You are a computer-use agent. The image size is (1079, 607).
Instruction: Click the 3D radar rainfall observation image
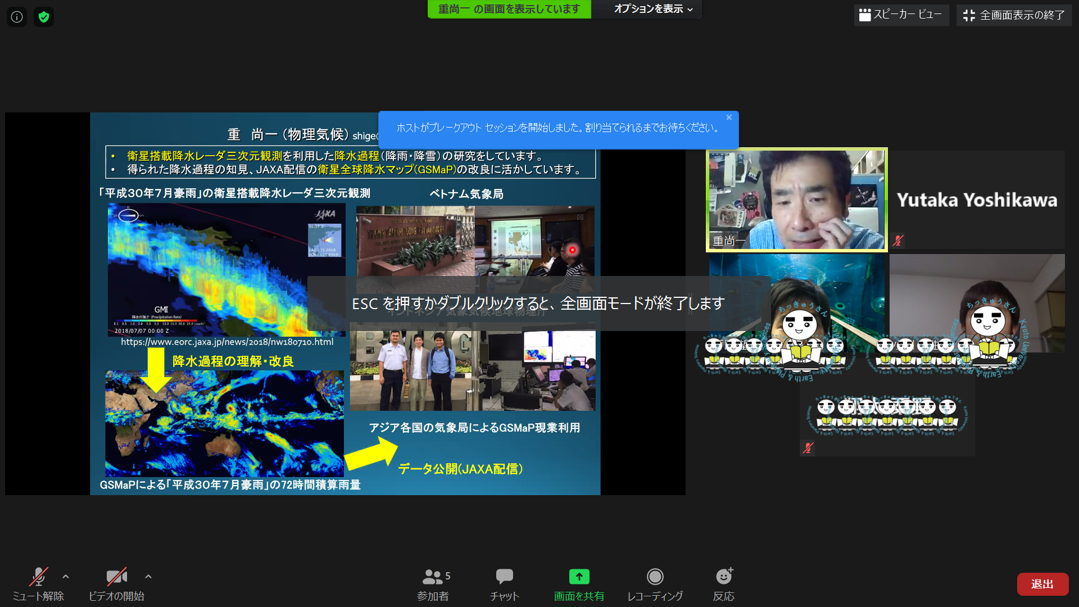coord(226,270)
